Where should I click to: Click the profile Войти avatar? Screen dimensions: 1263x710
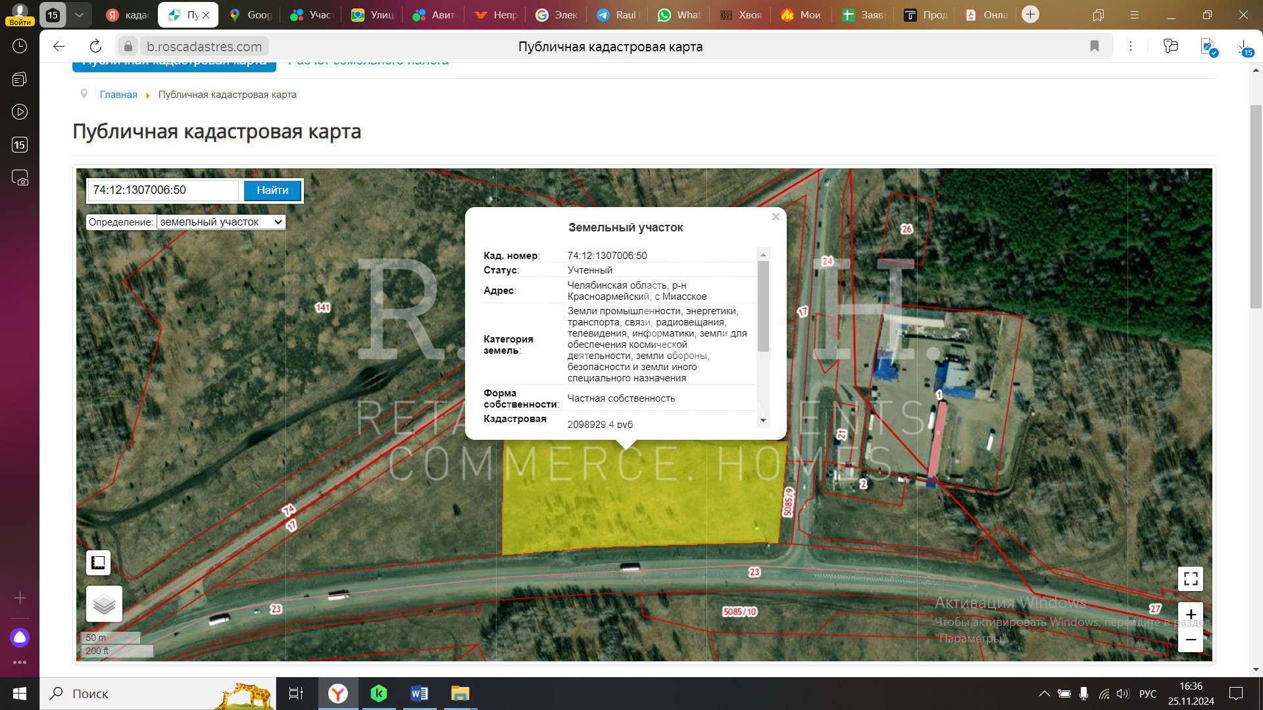[x=20, y=14]
